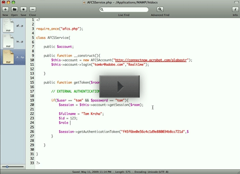The image size is (240, 174).
Task: Click '$session = $this->account->getSession' line
Action: [101, 105]
